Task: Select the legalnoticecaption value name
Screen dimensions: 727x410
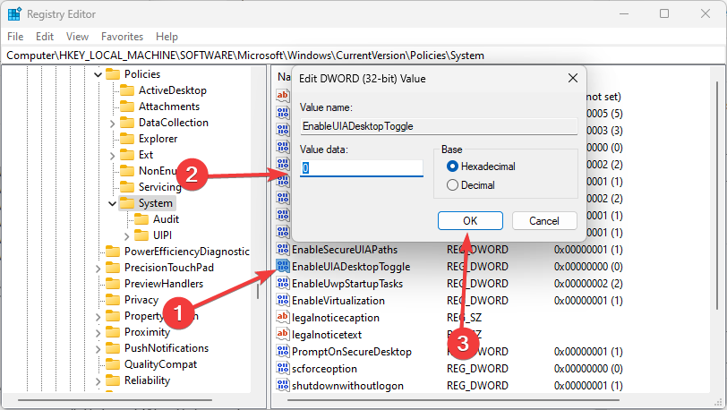Action: point(336,318)
